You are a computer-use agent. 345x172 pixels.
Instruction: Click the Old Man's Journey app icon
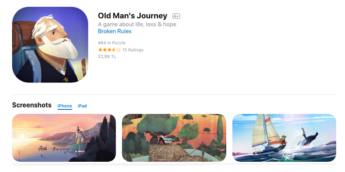50,44
